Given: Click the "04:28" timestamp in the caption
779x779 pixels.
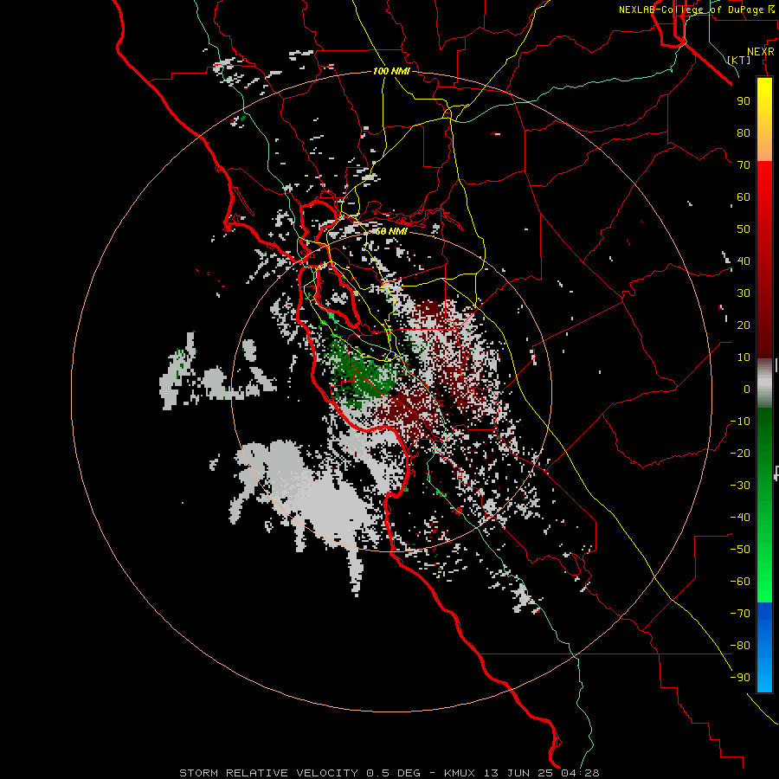Looking at the screenshot, I should click(580, 773).
